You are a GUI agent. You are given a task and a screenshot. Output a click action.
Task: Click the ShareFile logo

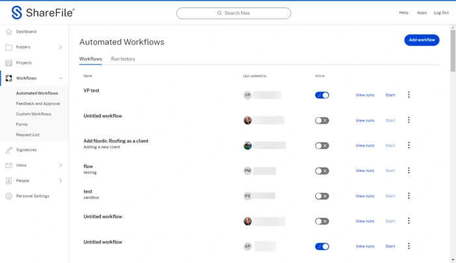43,12
